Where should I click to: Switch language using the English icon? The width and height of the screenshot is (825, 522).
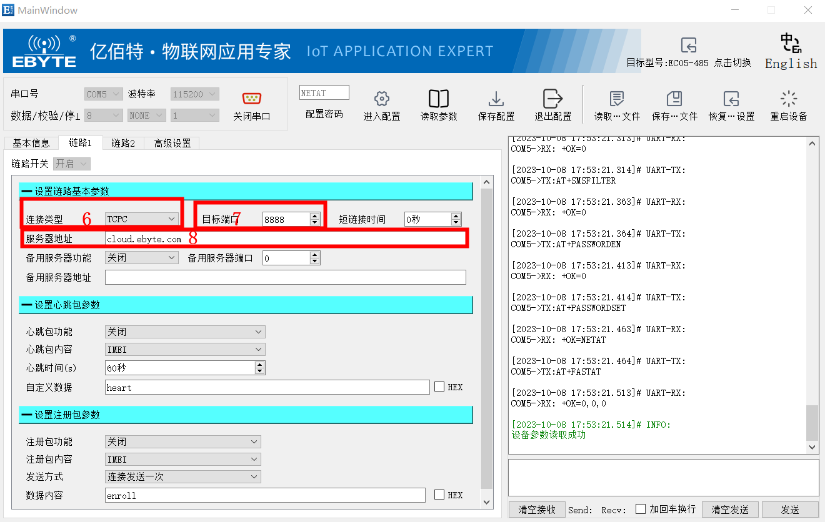[x=791, y=44]
